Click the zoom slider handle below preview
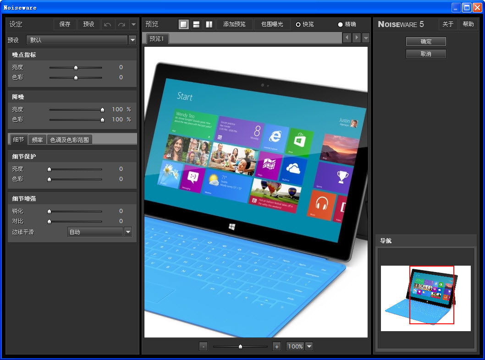Image resolution: width=485 pixels, height=360 pixels. coord(240,347)
